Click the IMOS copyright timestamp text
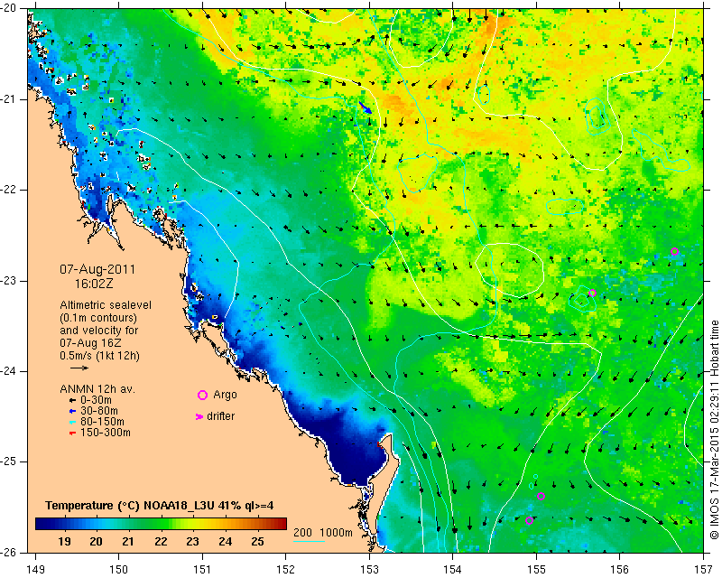Viewport: 722px width, 578px height. (x=715, y=430)
